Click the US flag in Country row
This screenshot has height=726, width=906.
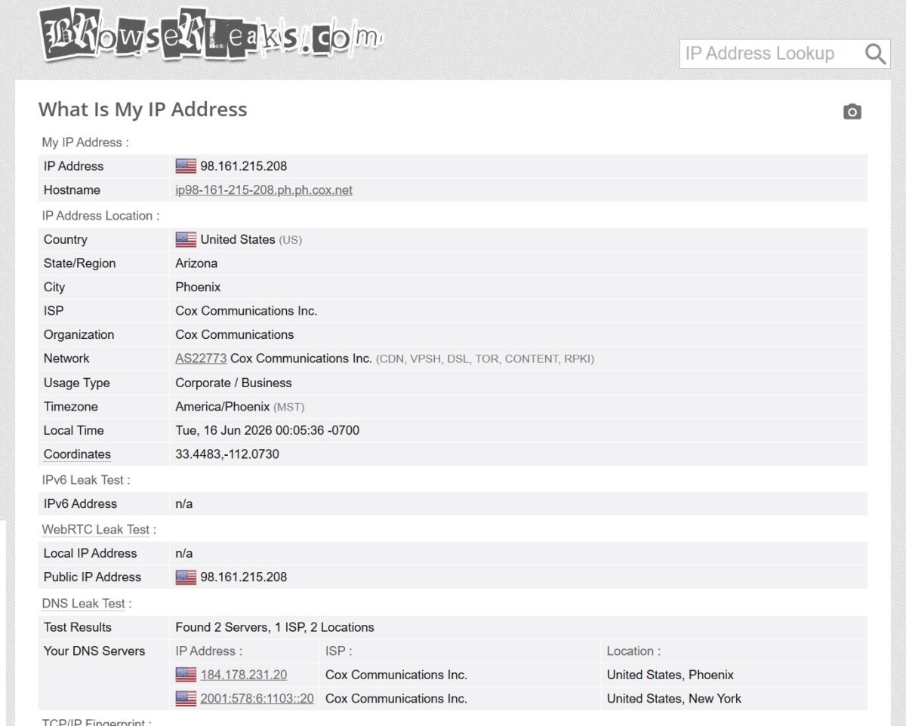186,239
